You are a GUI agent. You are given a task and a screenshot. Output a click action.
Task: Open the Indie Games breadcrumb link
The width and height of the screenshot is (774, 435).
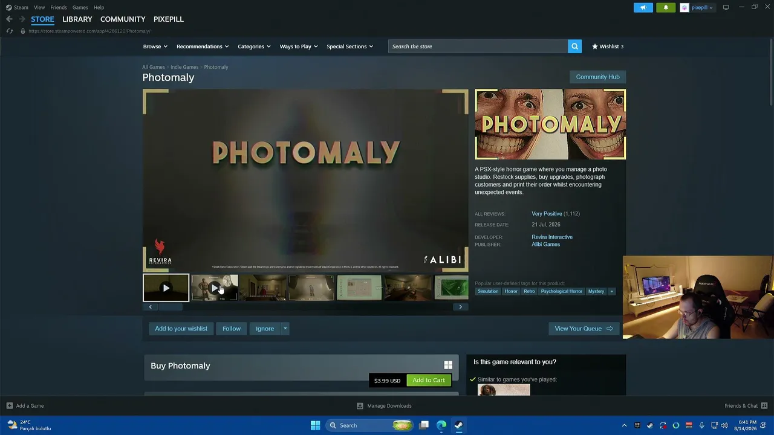[184, 67]
